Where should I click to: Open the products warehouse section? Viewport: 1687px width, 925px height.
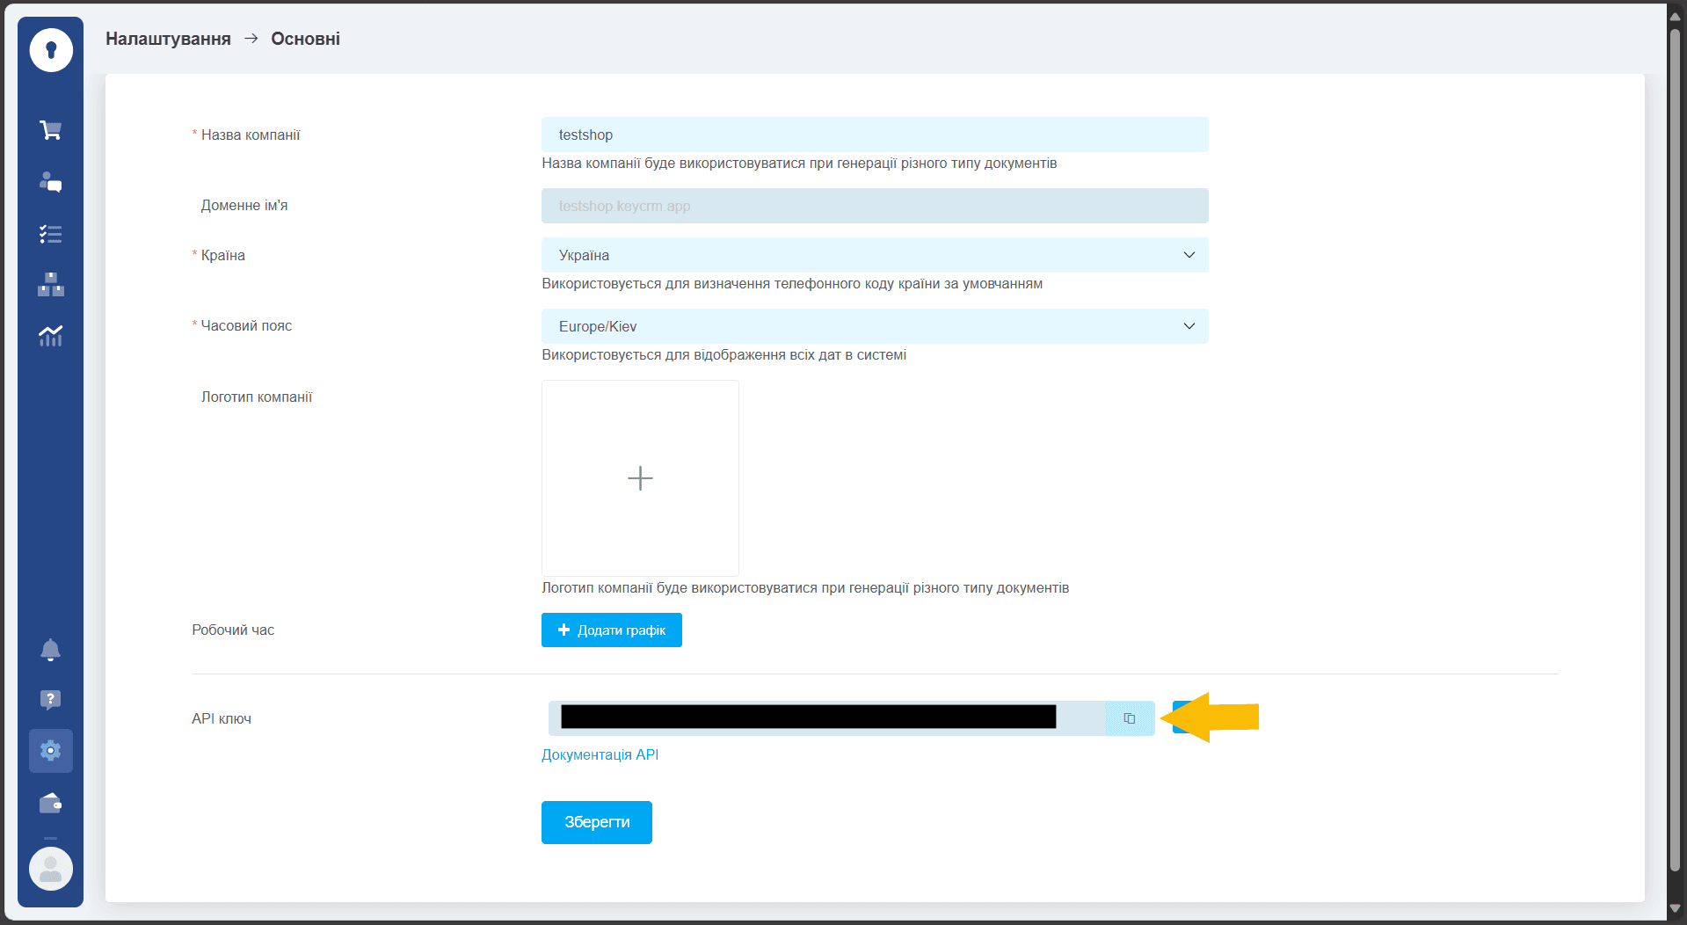click(50, 284)
